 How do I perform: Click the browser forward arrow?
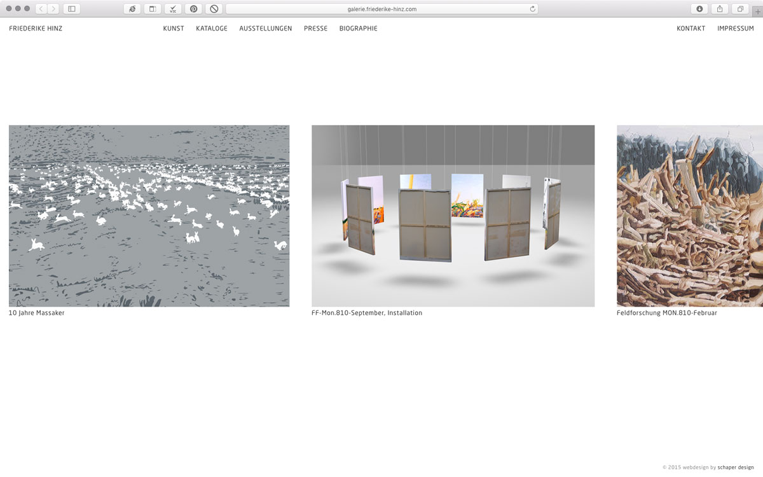tap(53, 9)
